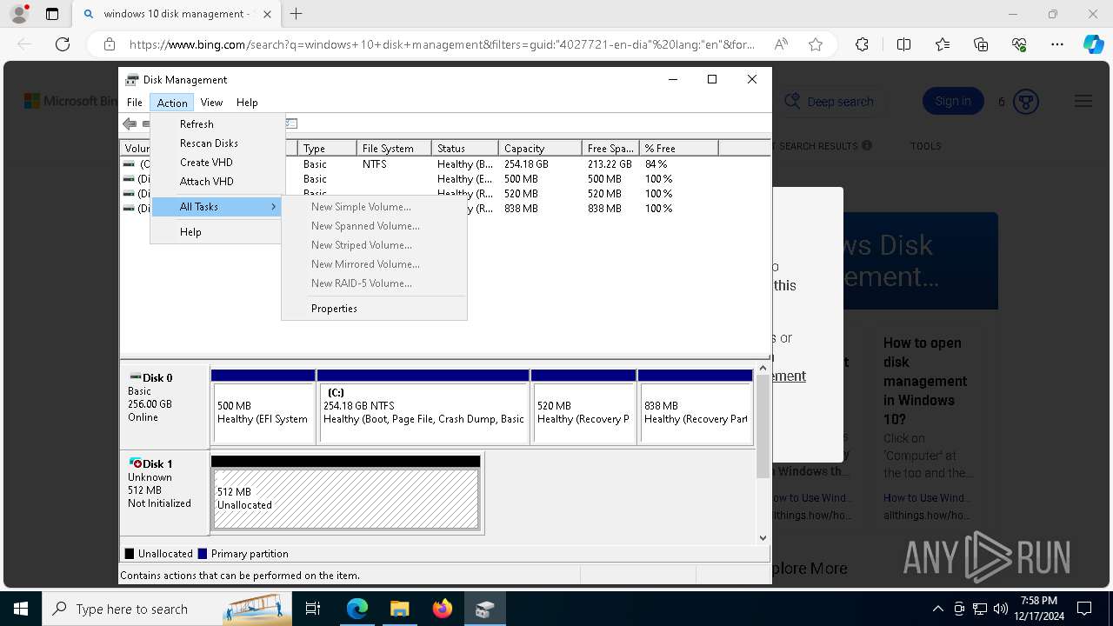Click Deep search on Bing
The width and height of the screenshot is (1113, 626).
click(x=830, y=102)
